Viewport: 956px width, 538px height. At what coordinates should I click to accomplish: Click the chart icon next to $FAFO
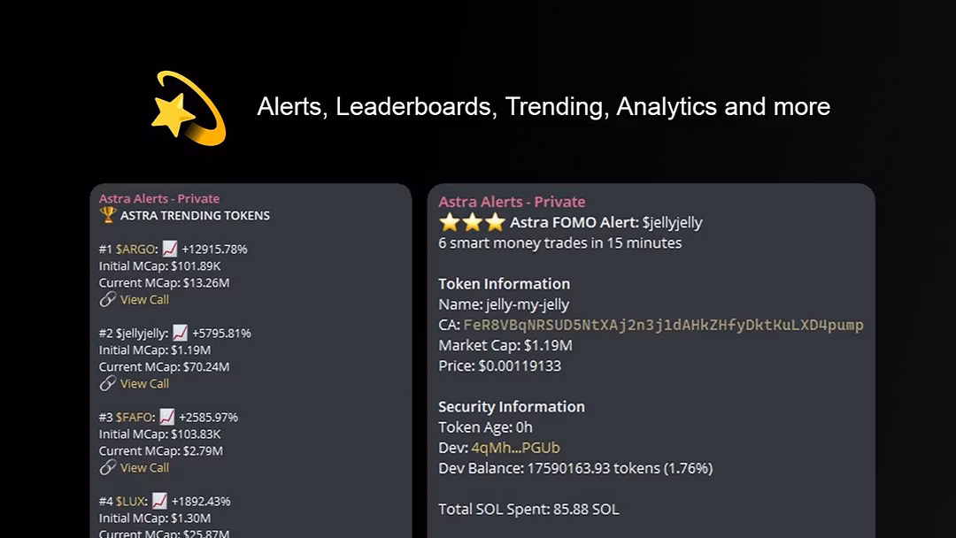coord(166,417)
